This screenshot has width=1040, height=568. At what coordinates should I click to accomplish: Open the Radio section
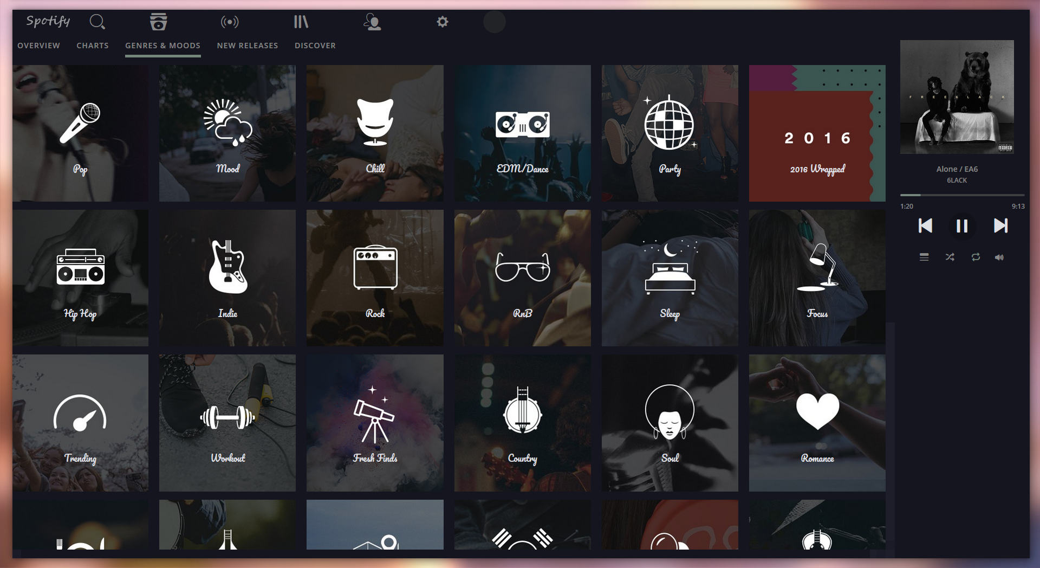coord(230,22)
